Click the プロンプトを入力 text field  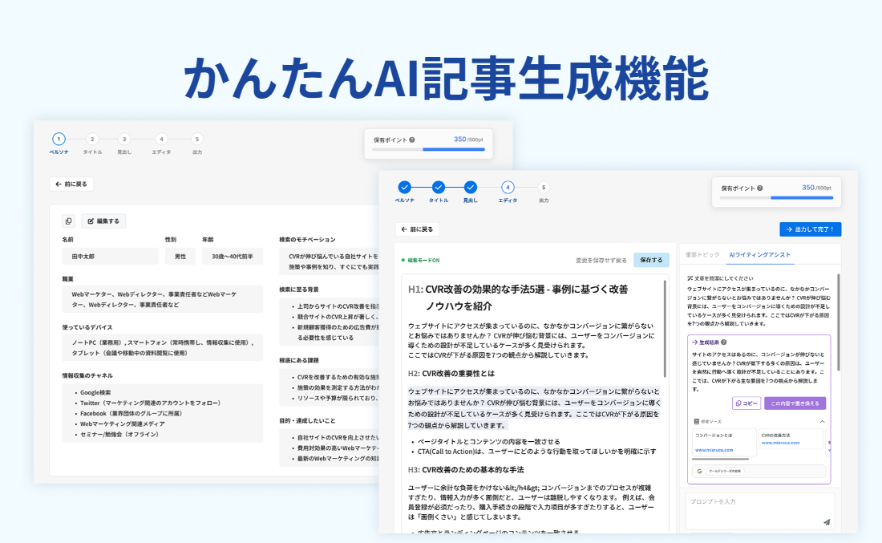(x=760, y=511)
